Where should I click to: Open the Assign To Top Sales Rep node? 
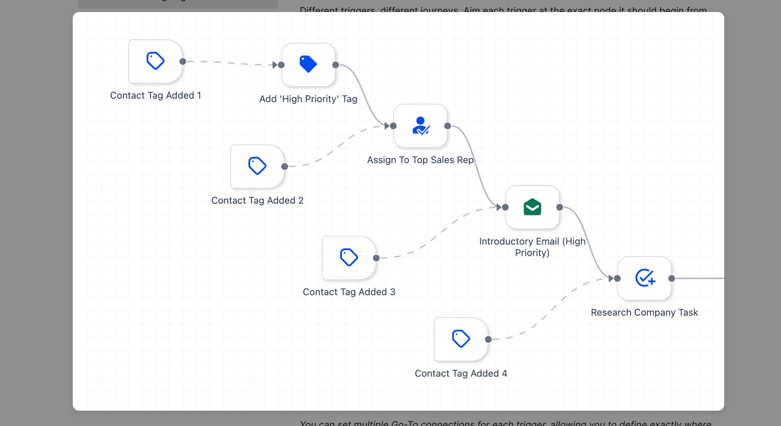(420, 126)
